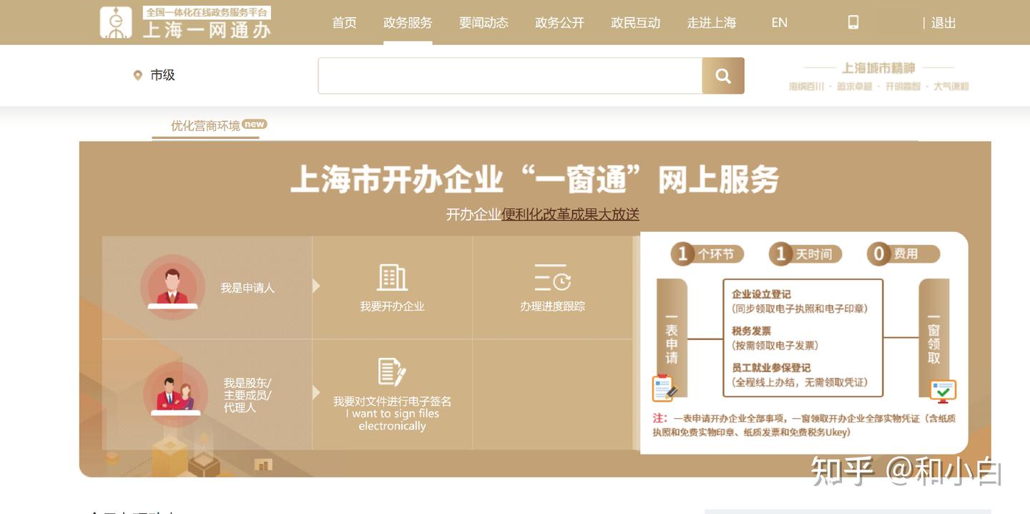The width and height of the screenshot is (1030, 514).
Task: Click the 'new' badge beside 优化营商环境
Action: pos(254,124)
